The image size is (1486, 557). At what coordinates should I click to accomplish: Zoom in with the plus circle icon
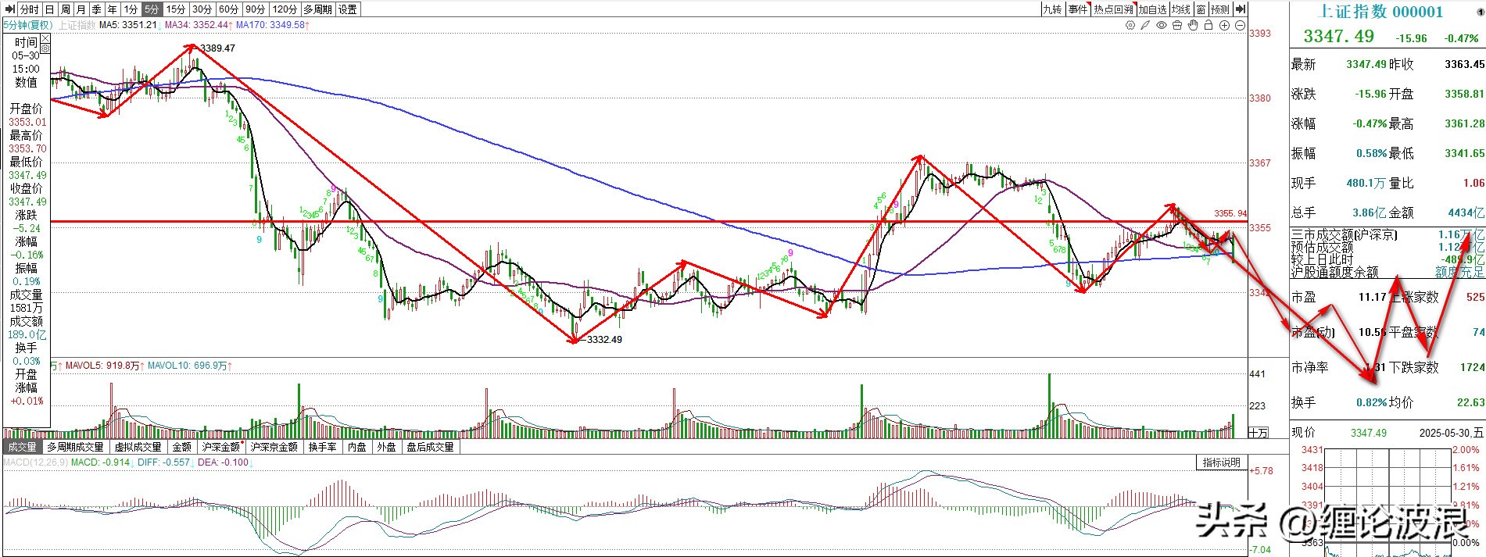pyautogui.click(x=1224, y=26)
